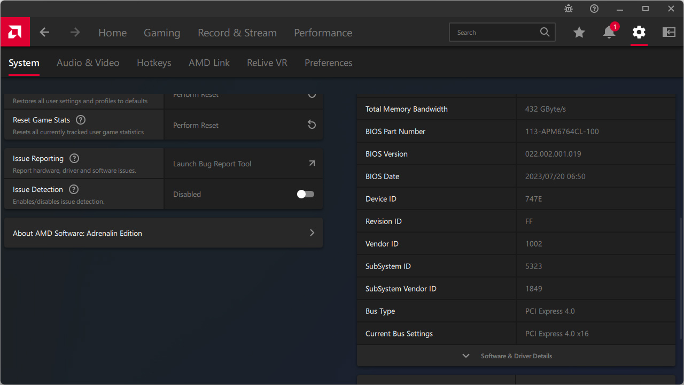Switch to the Audio & Video tab
Image resolution: width=684 pixels, height=385 pixels.
[88, 63]
